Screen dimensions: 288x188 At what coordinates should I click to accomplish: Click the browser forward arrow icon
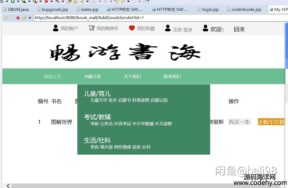pyautogui.click(x=12, y=18)
